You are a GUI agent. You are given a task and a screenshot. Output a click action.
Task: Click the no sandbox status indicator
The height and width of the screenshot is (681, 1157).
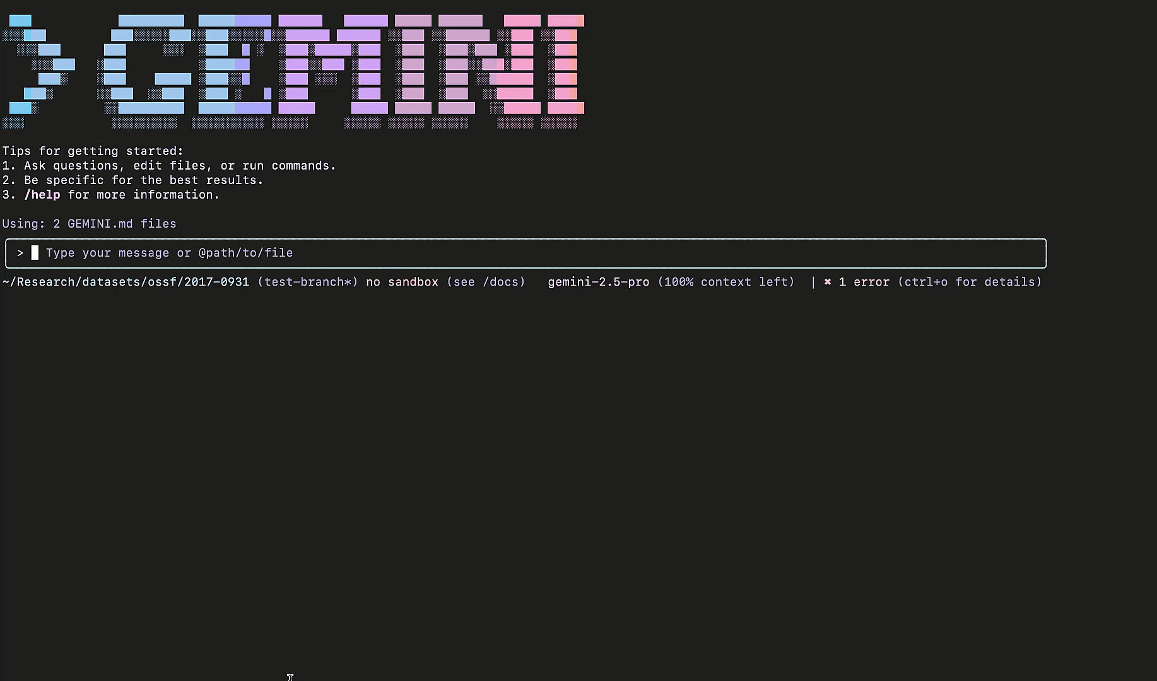pos(402,282)
